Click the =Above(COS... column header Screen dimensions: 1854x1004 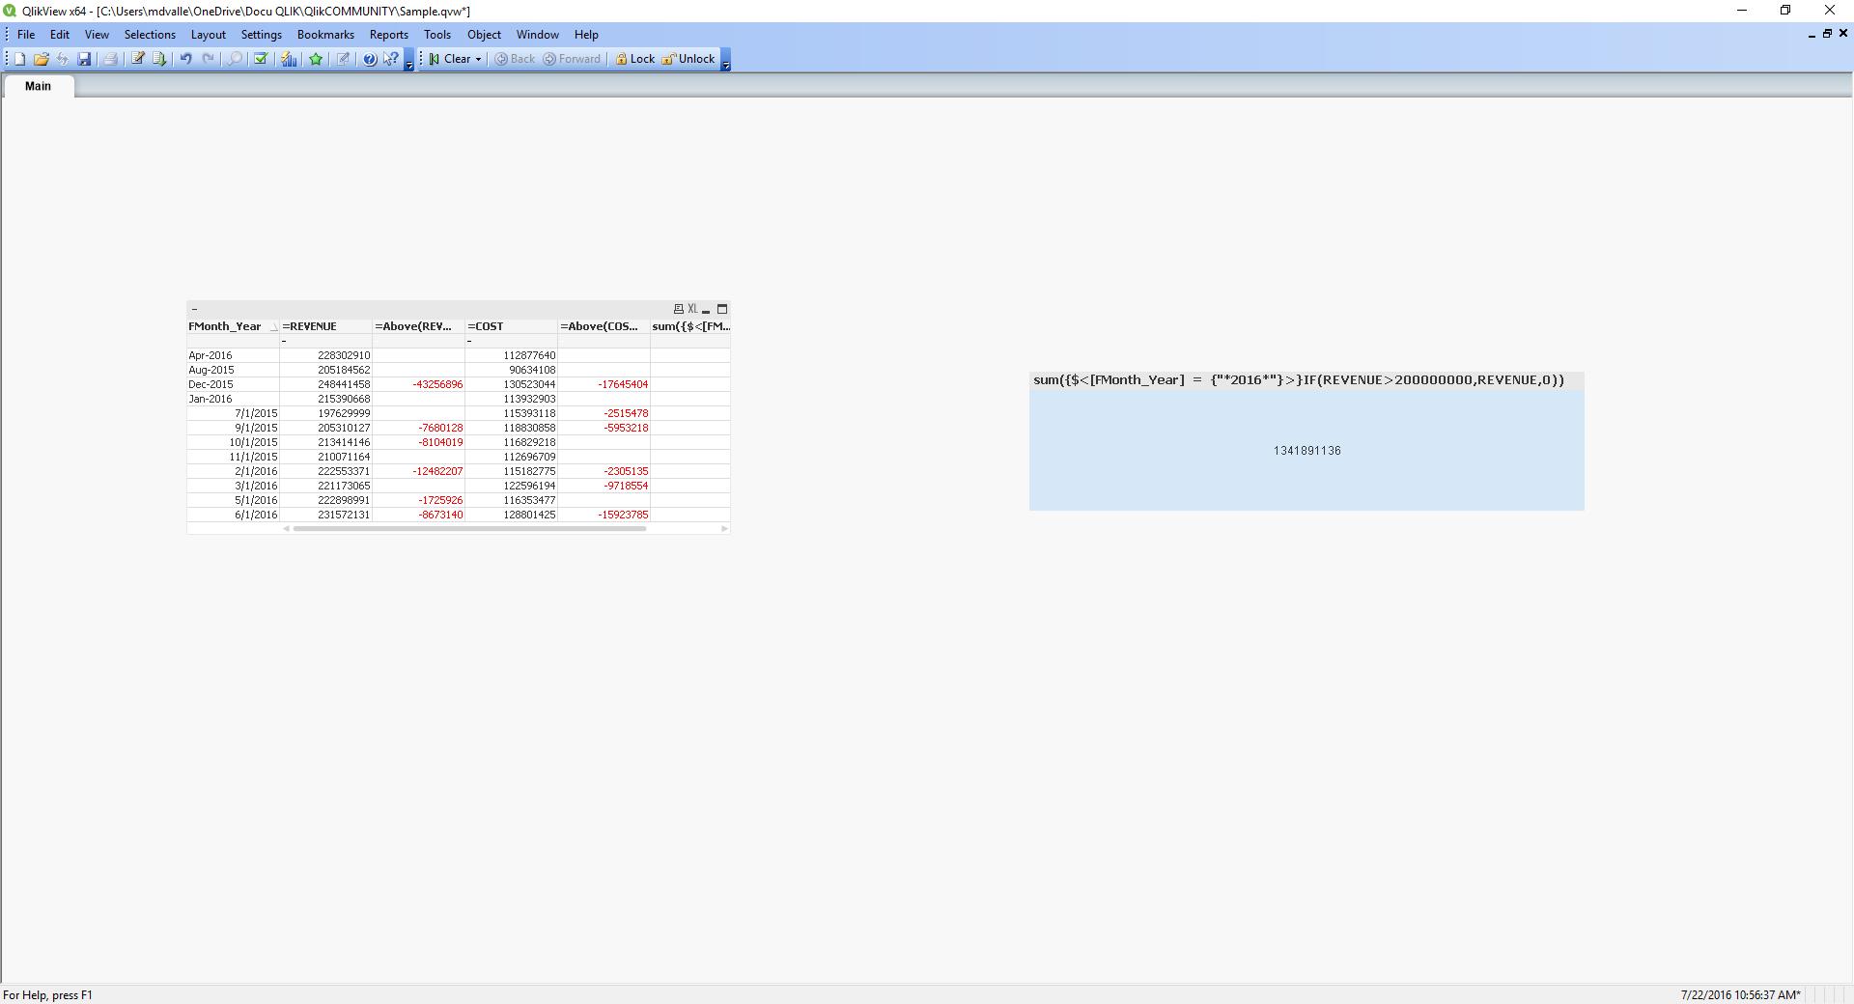604,326
